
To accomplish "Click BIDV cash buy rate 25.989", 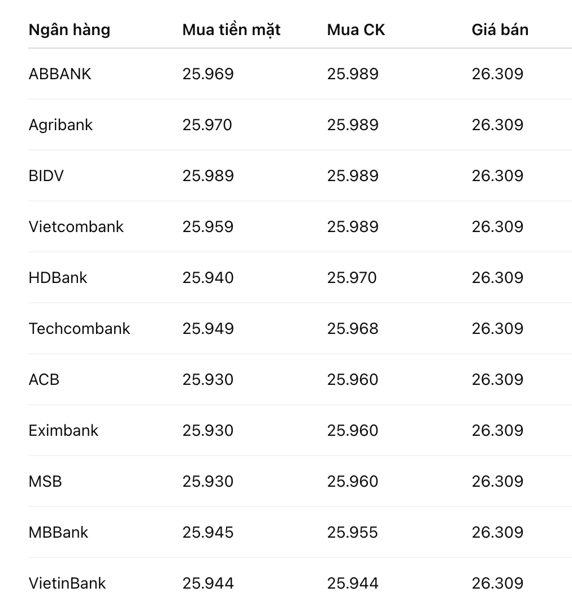I will coord(208,175).
